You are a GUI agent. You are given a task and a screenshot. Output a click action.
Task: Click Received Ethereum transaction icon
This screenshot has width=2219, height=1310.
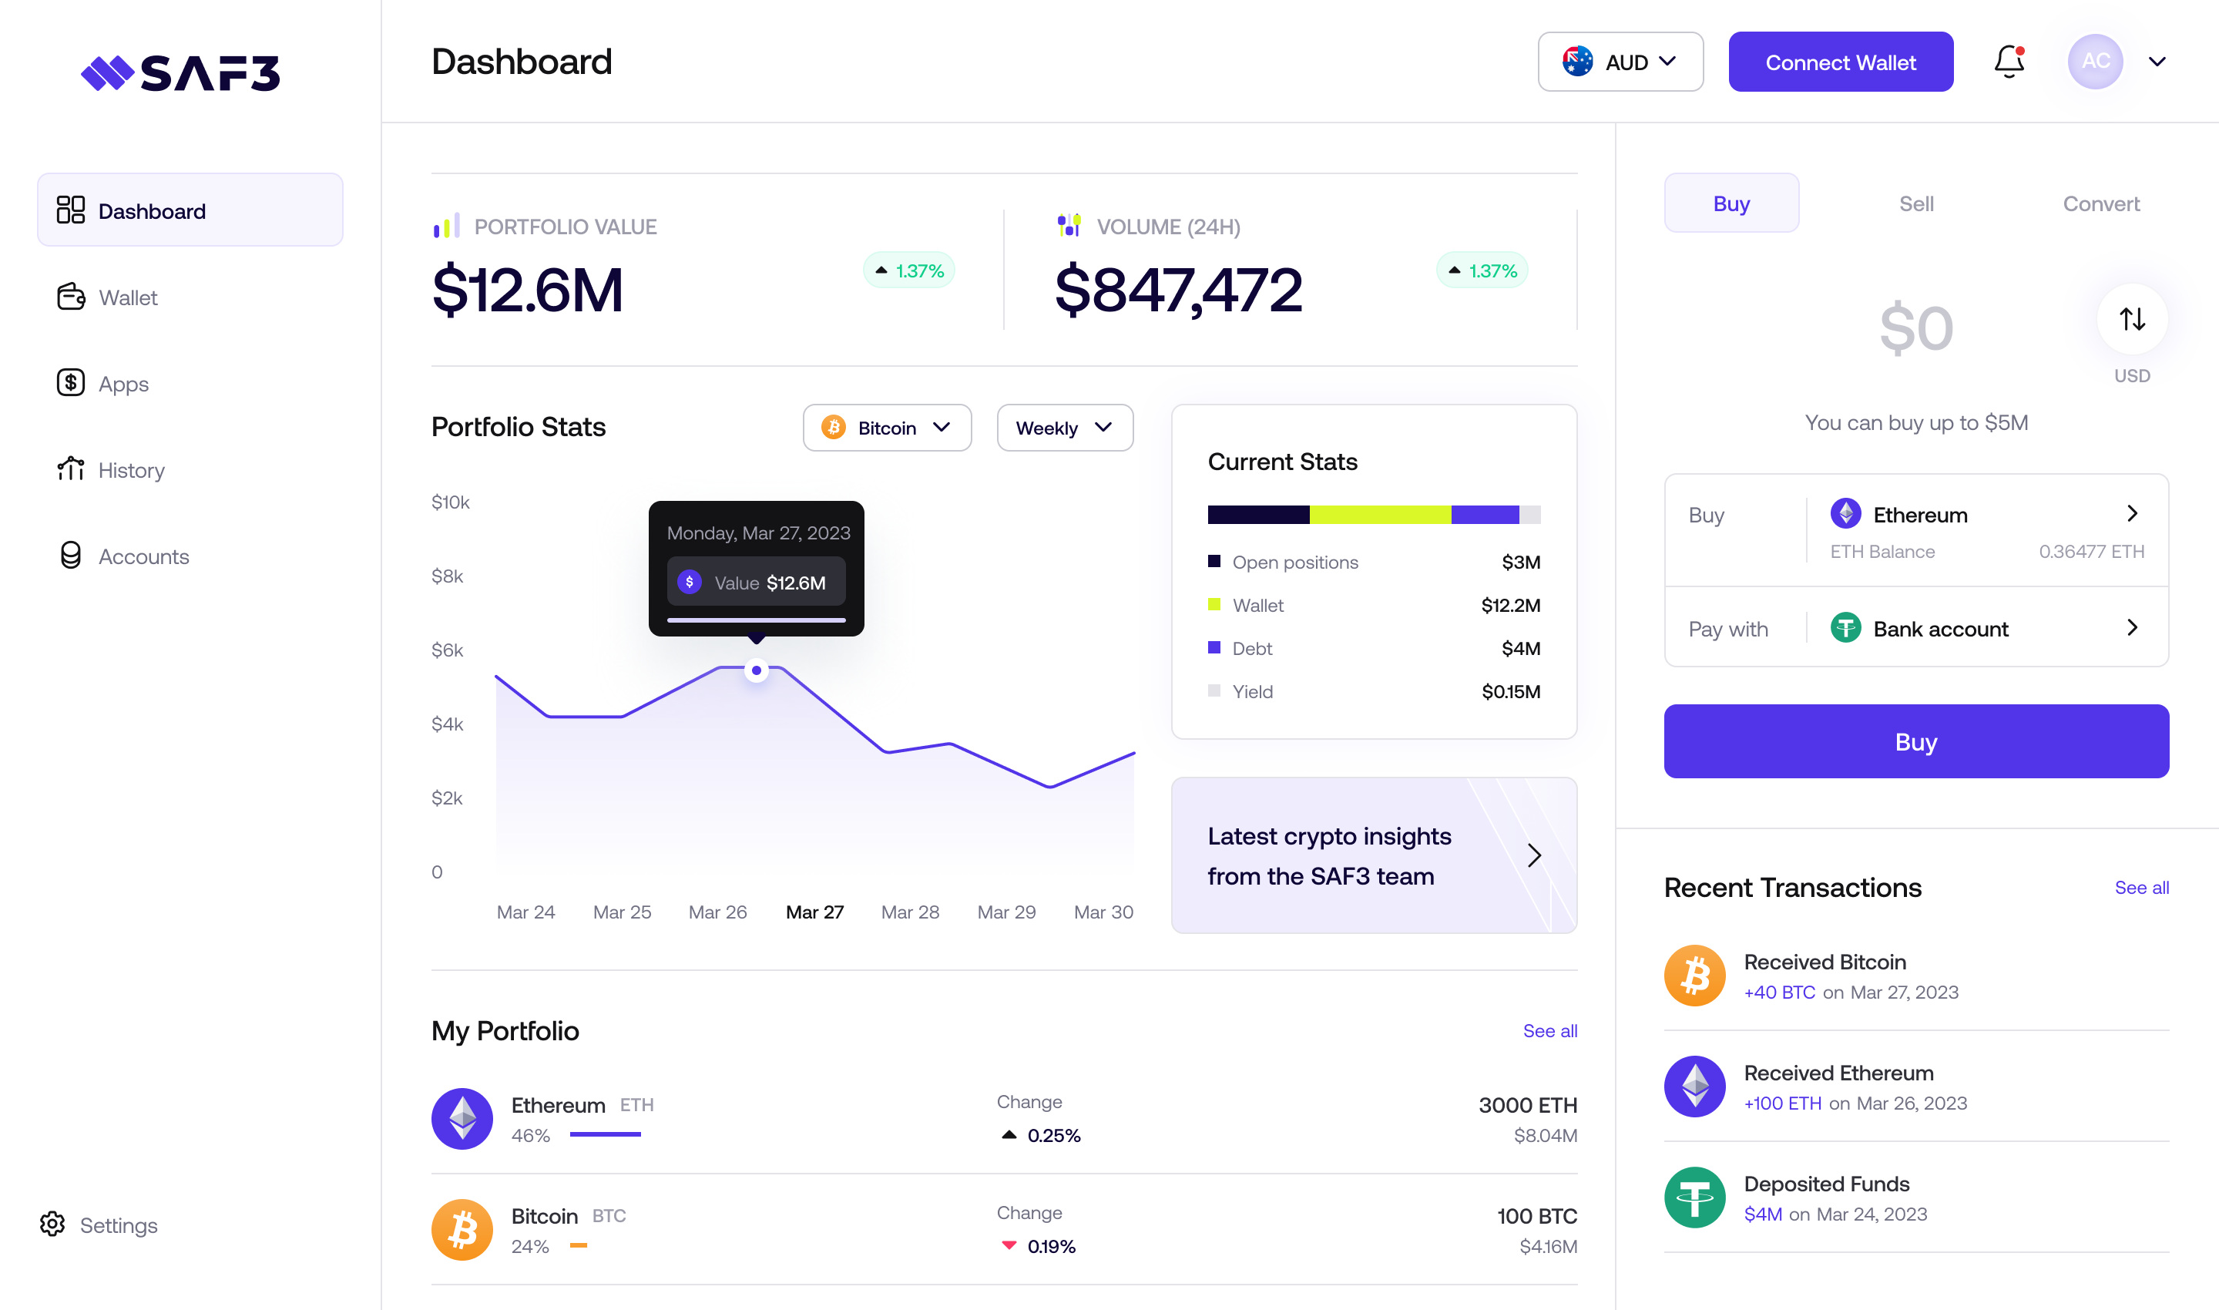[1695, 1087]
